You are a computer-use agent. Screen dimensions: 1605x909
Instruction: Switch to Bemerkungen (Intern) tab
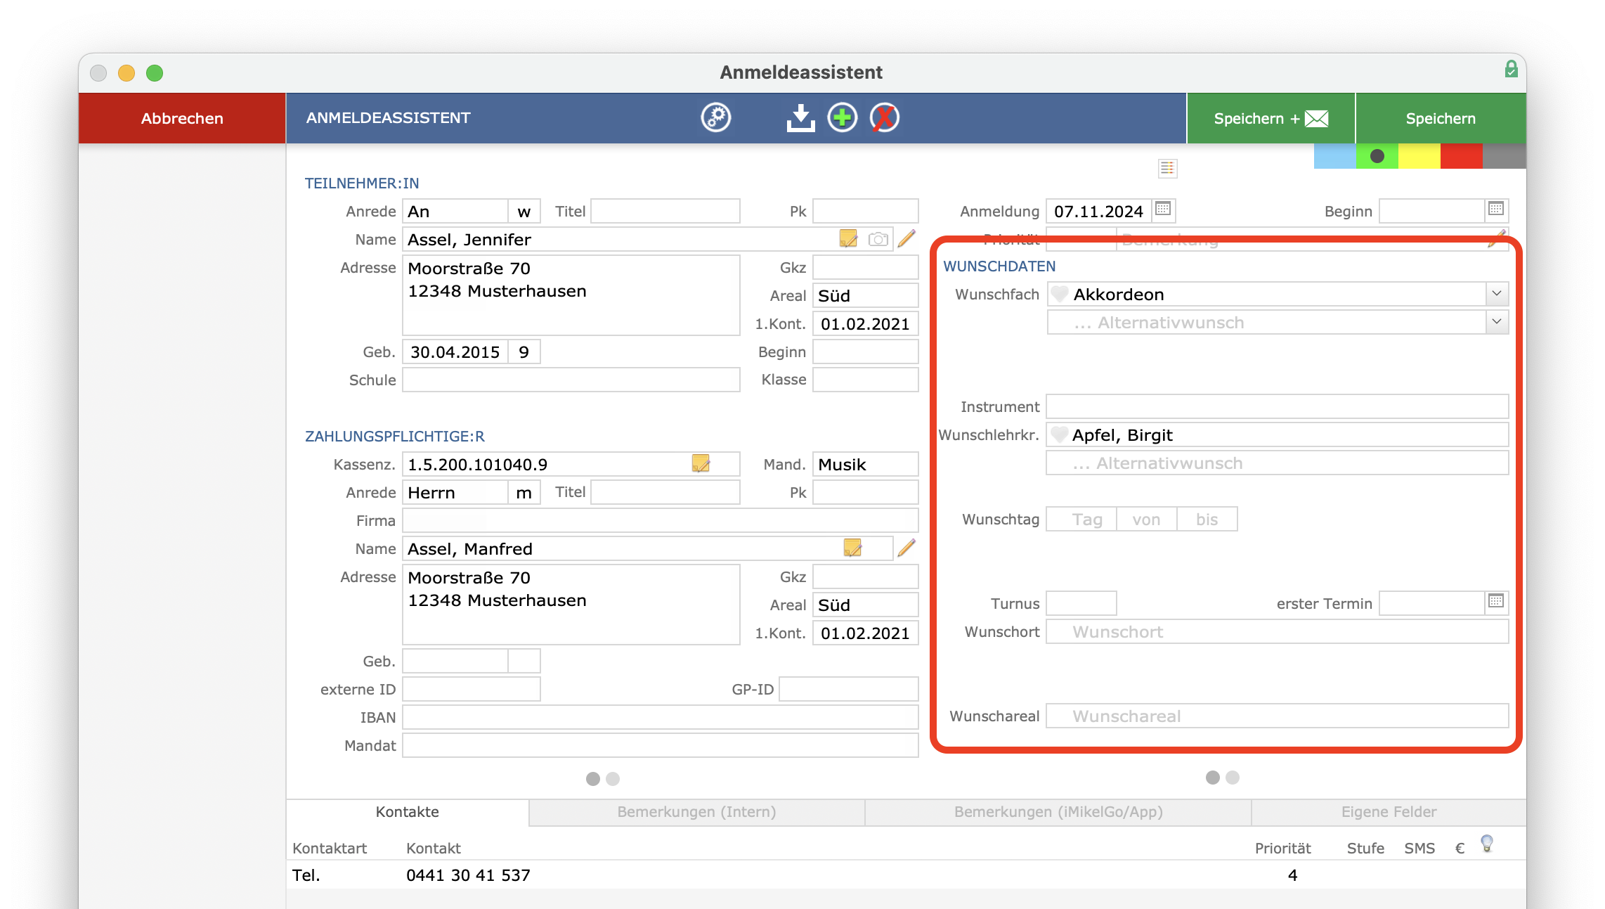pos(696,812)
